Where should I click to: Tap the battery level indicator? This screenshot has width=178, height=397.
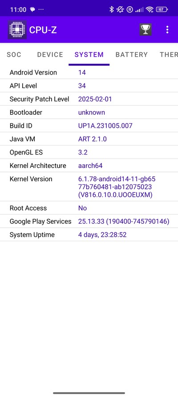tap(162, 10)
